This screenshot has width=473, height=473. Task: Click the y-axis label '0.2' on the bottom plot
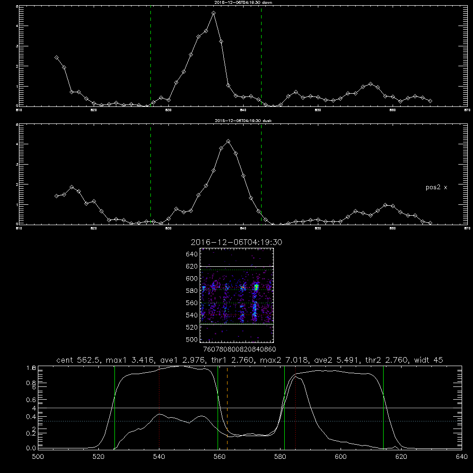point(31,433)
